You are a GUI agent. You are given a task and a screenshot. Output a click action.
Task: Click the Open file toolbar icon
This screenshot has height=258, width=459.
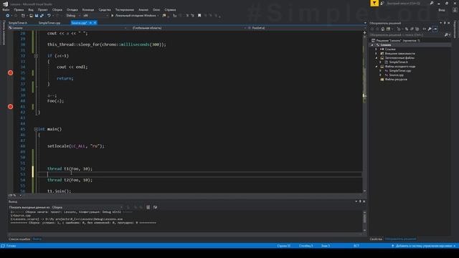click(x=31, y=16)
